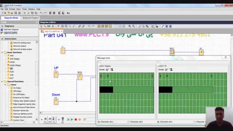Viewport: 233px width, 131px height.
Task: Toggle the F4 input switch in simulation bar
Action: pyautogui.click(x=50, y=120)
